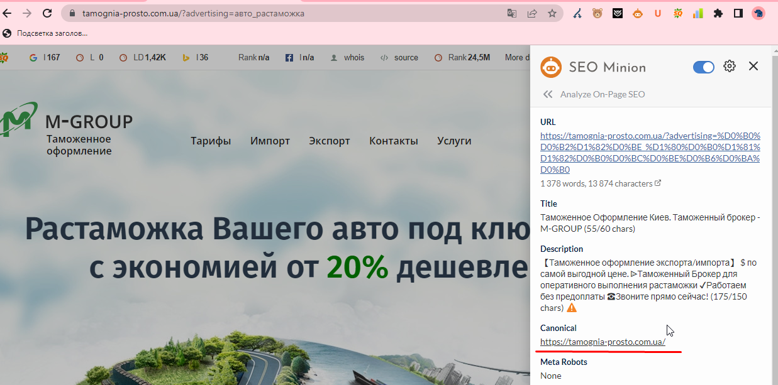
Task: Click the M-GROUP site logo
Action: pyautogui.click(x=66, y=129)
